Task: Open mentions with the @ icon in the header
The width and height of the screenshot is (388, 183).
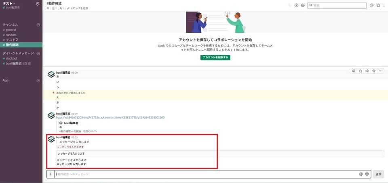Action: (x=371, y=5)
